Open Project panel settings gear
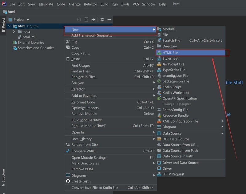Image resolution: width=246 pixels, height=194 pixels. [102, 19]
